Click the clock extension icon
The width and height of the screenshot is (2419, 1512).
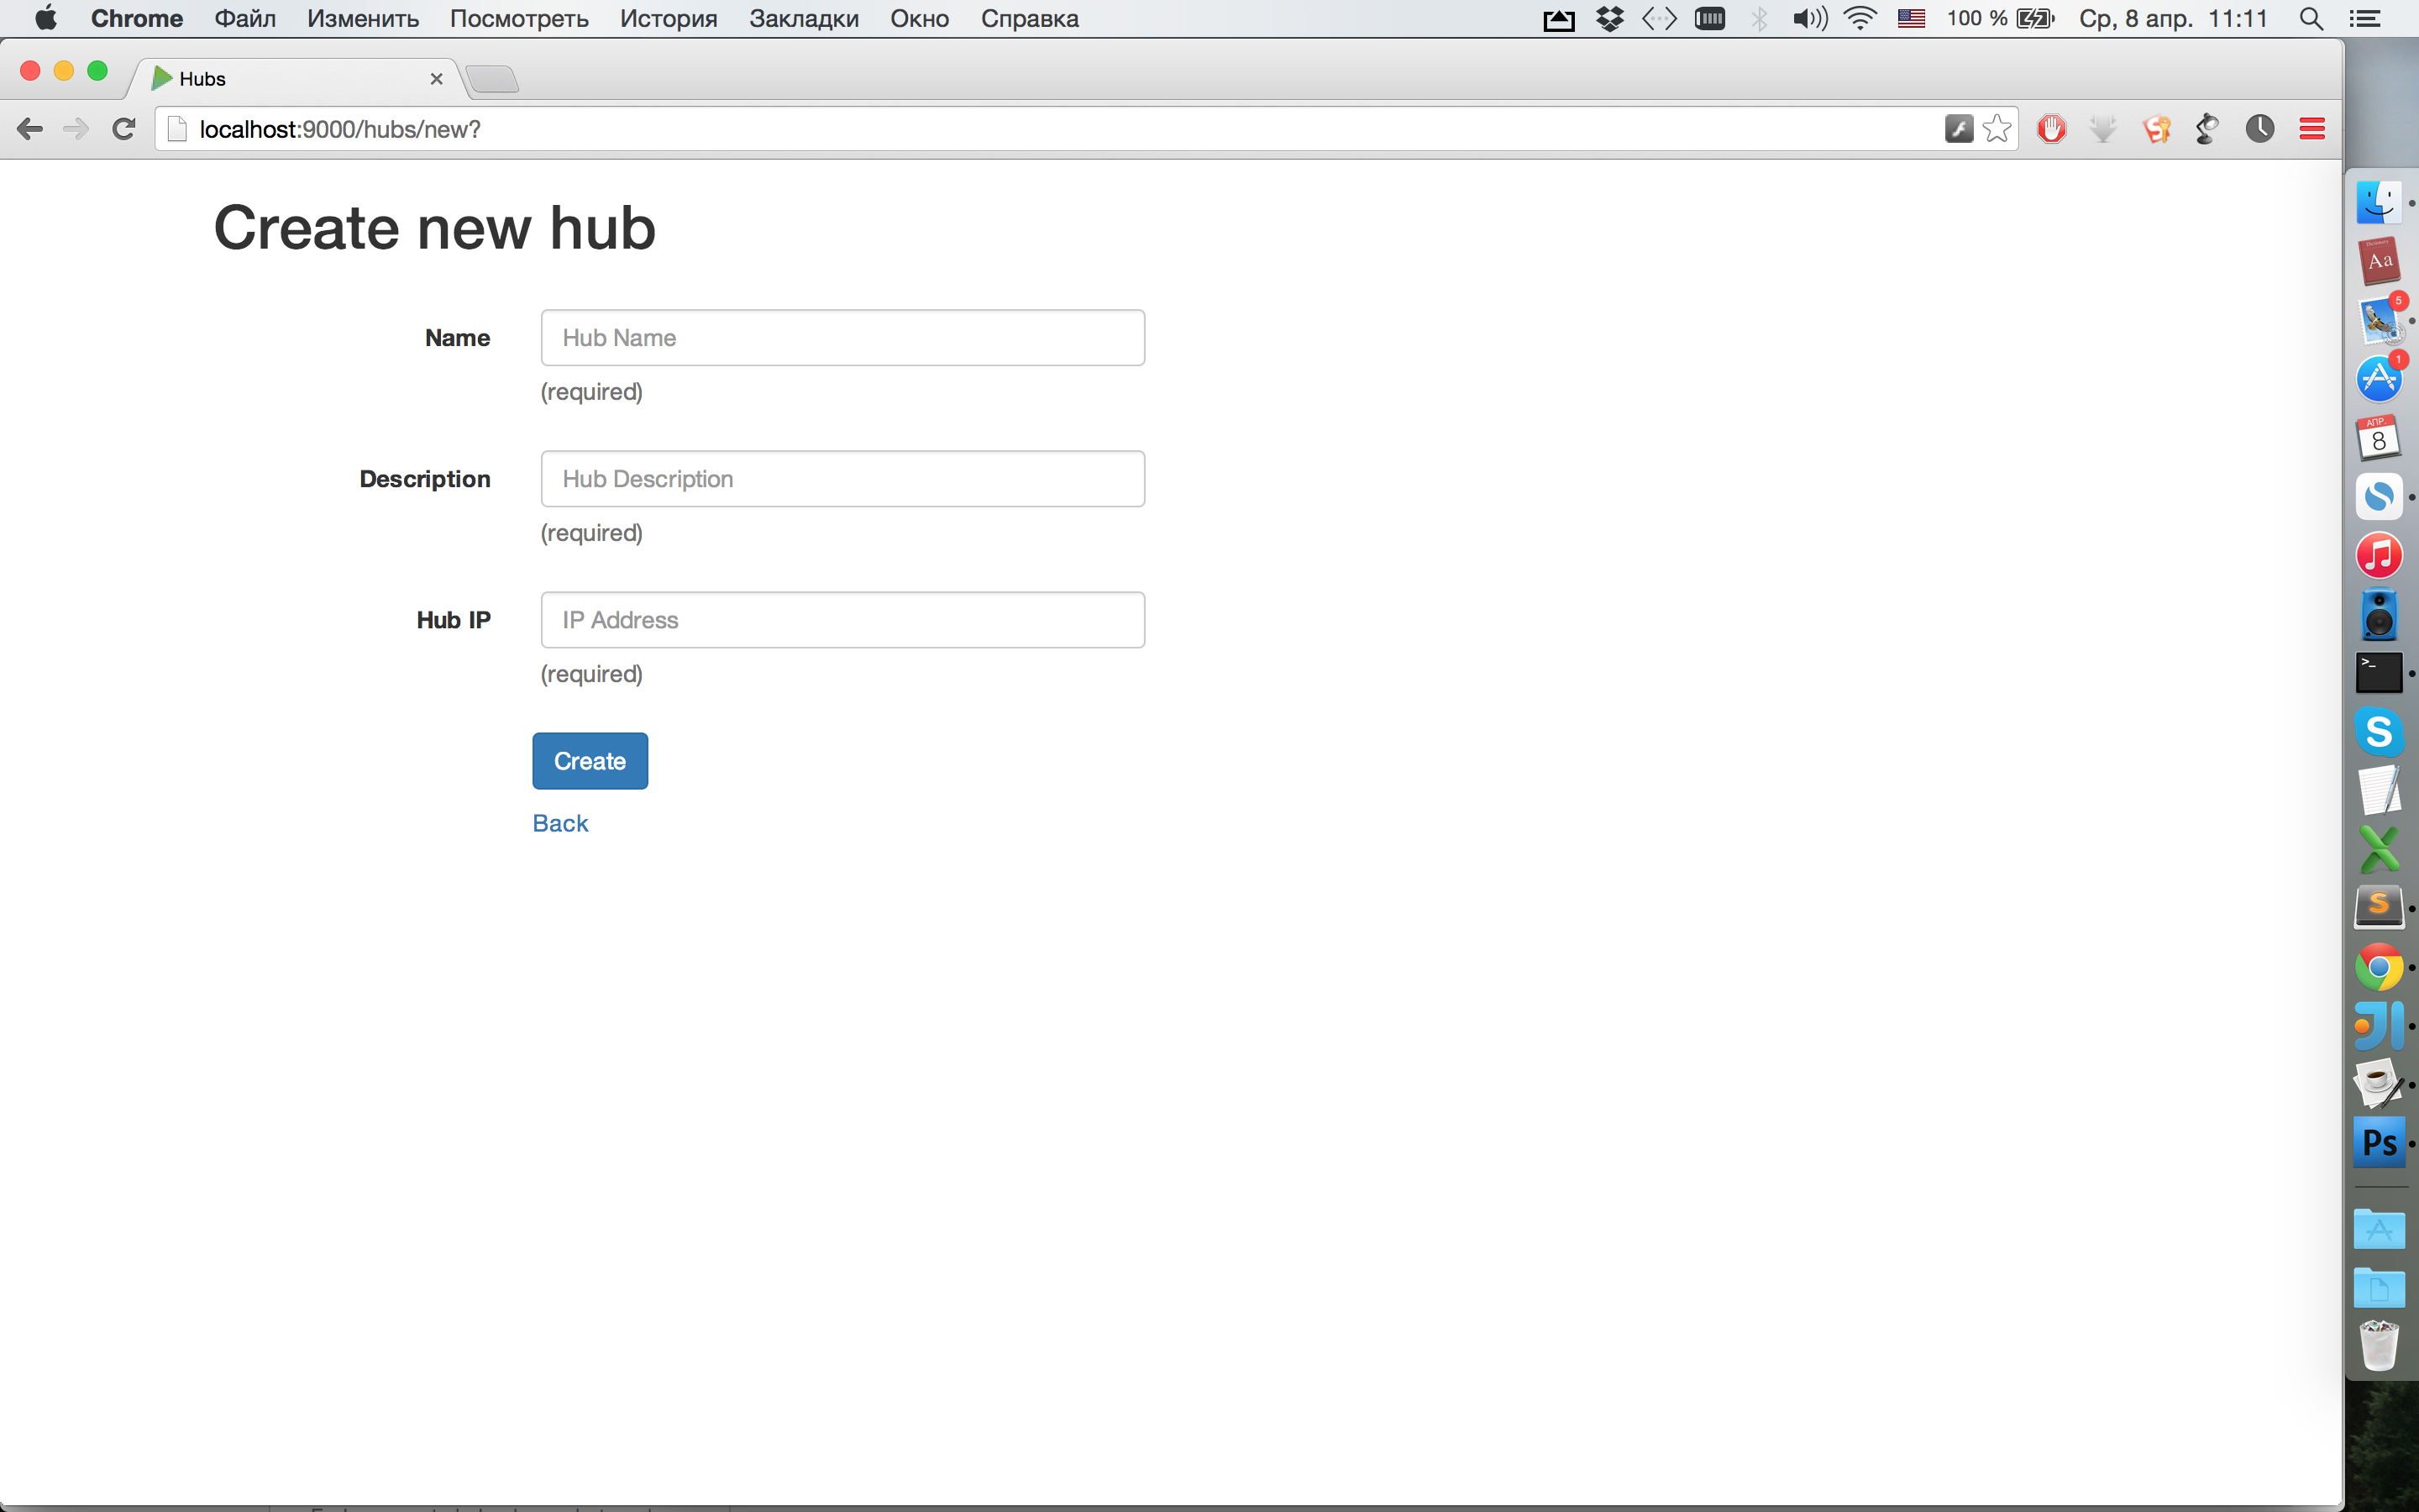[x=2259, y=129]
